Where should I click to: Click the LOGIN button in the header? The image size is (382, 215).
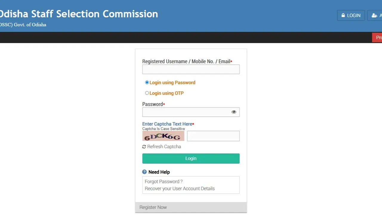(x=351, y=15)
